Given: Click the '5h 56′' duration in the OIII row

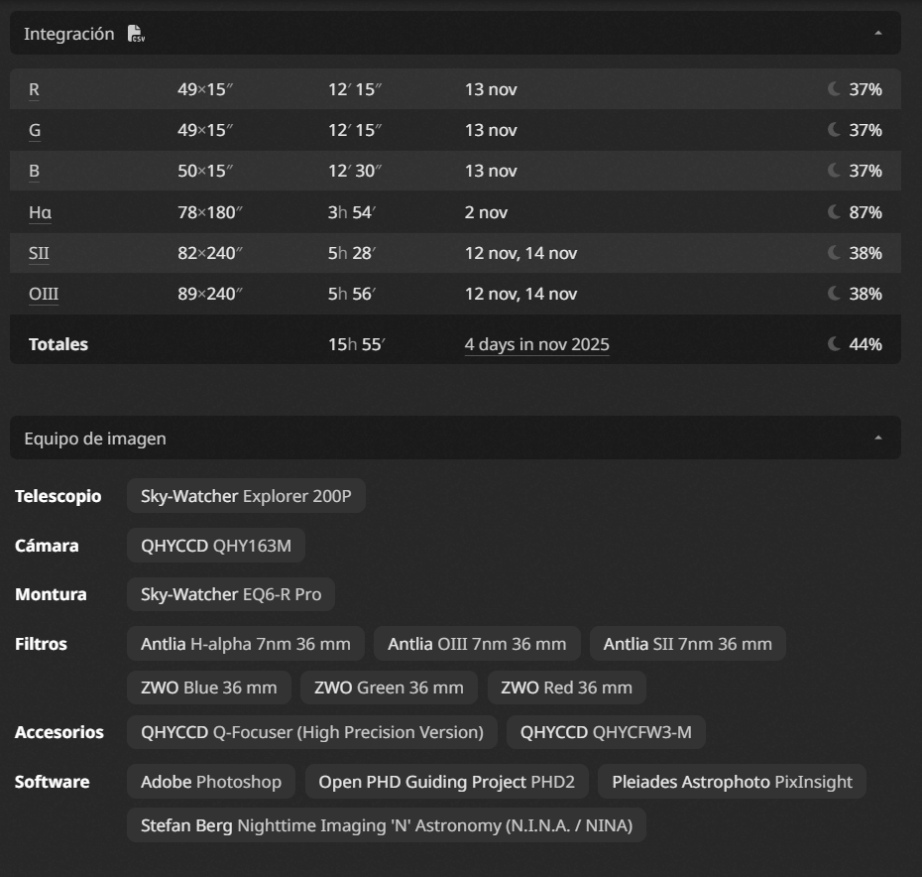Looking at the screenshot, I should [x=352, y=294].
